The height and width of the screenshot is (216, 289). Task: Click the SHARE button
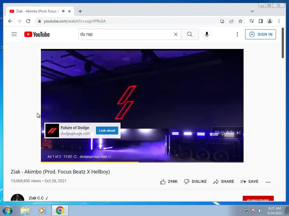coord(224,181)
